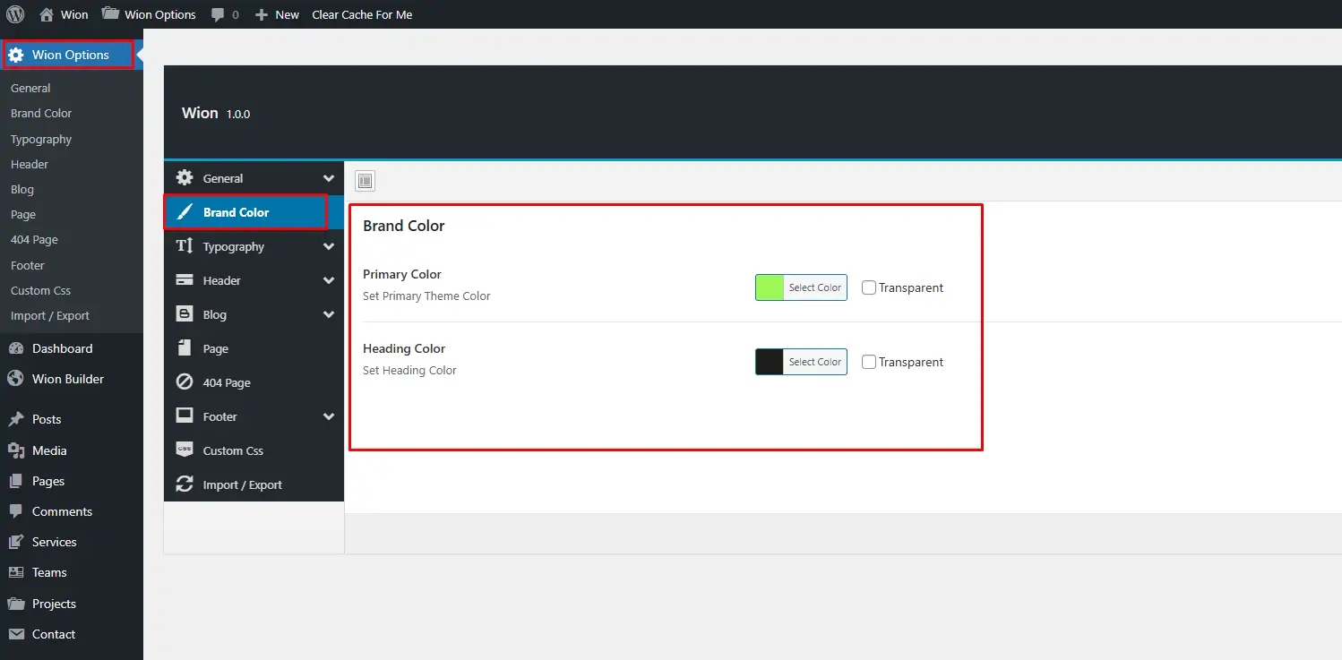
Task: Click Wion Options in the top admin bar
Action: point(149,14)
